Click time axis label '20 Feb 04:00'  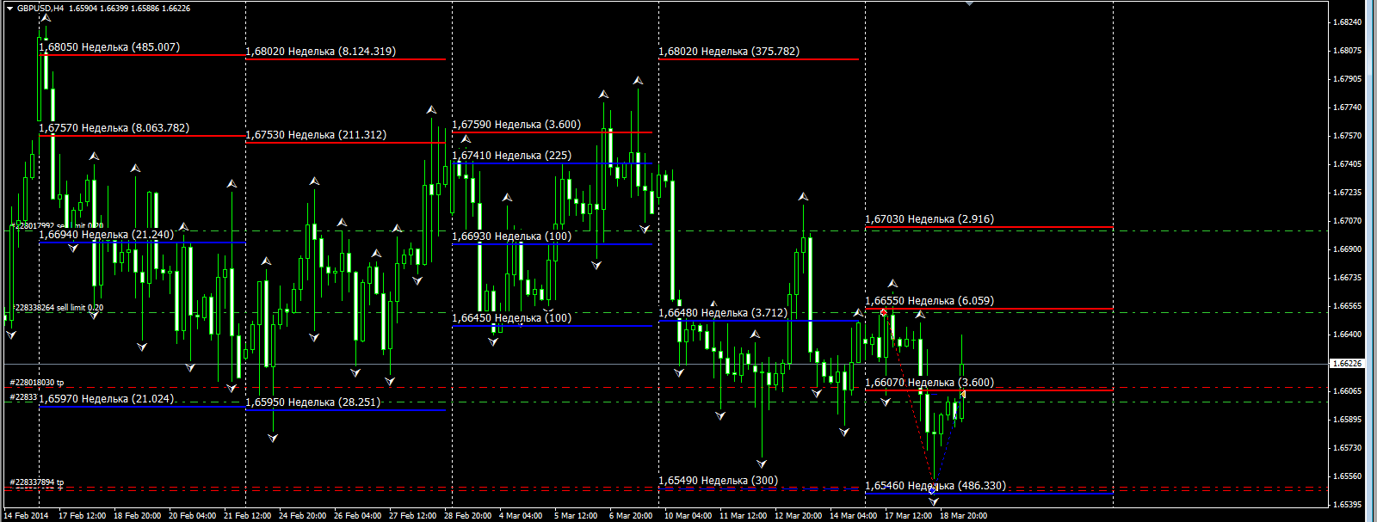tap(193, 516)
